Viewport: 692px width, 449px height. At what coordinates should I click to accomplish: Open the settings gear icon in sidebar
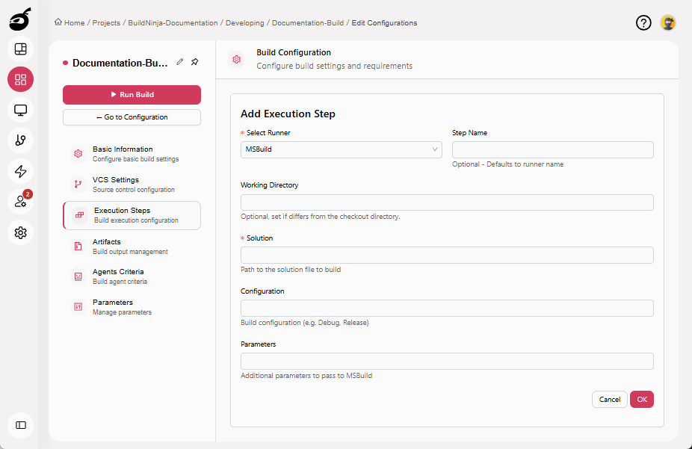pyautogui.click(x=20, y=232)
